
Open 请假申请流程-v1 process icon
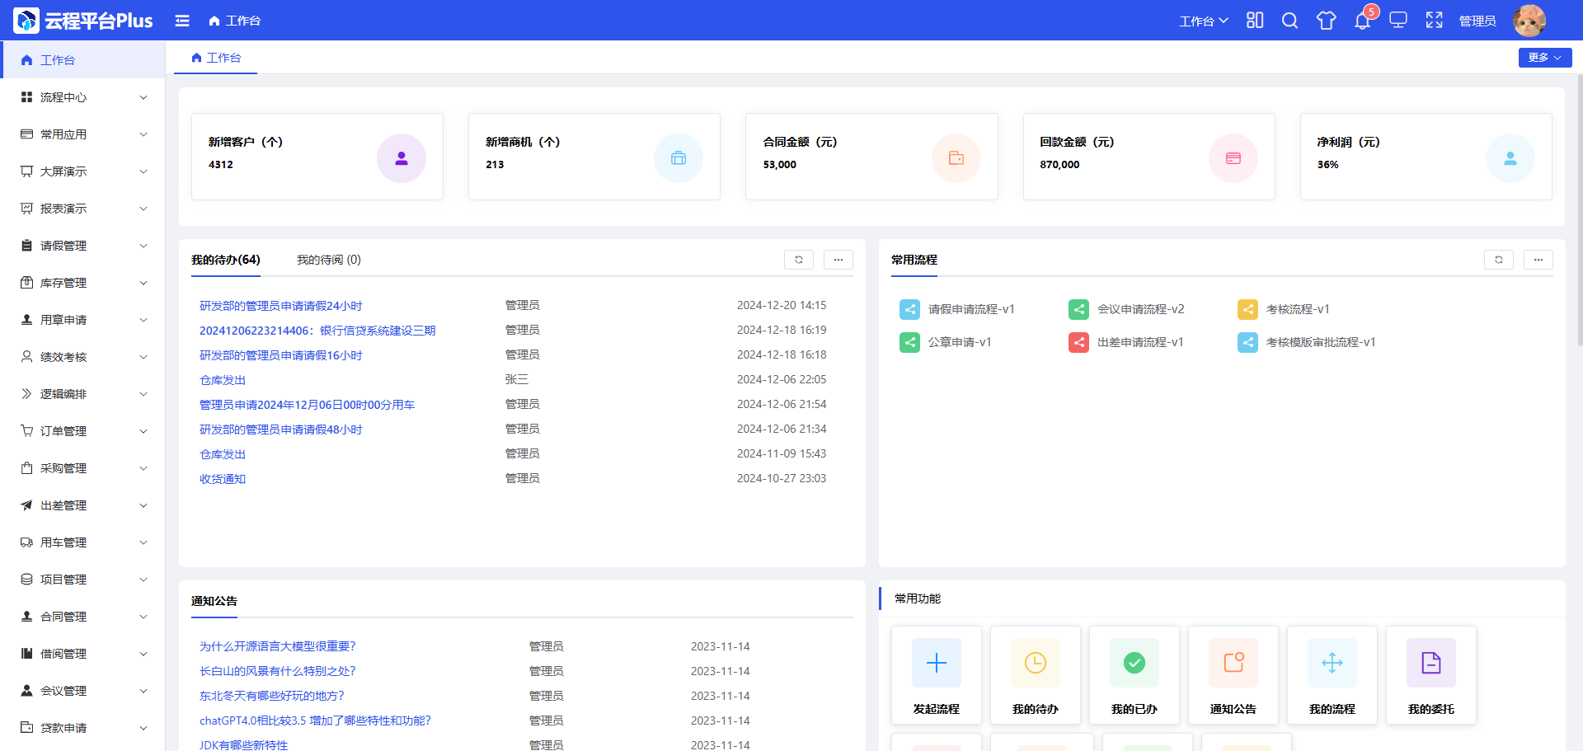click(x=909, y=309)
